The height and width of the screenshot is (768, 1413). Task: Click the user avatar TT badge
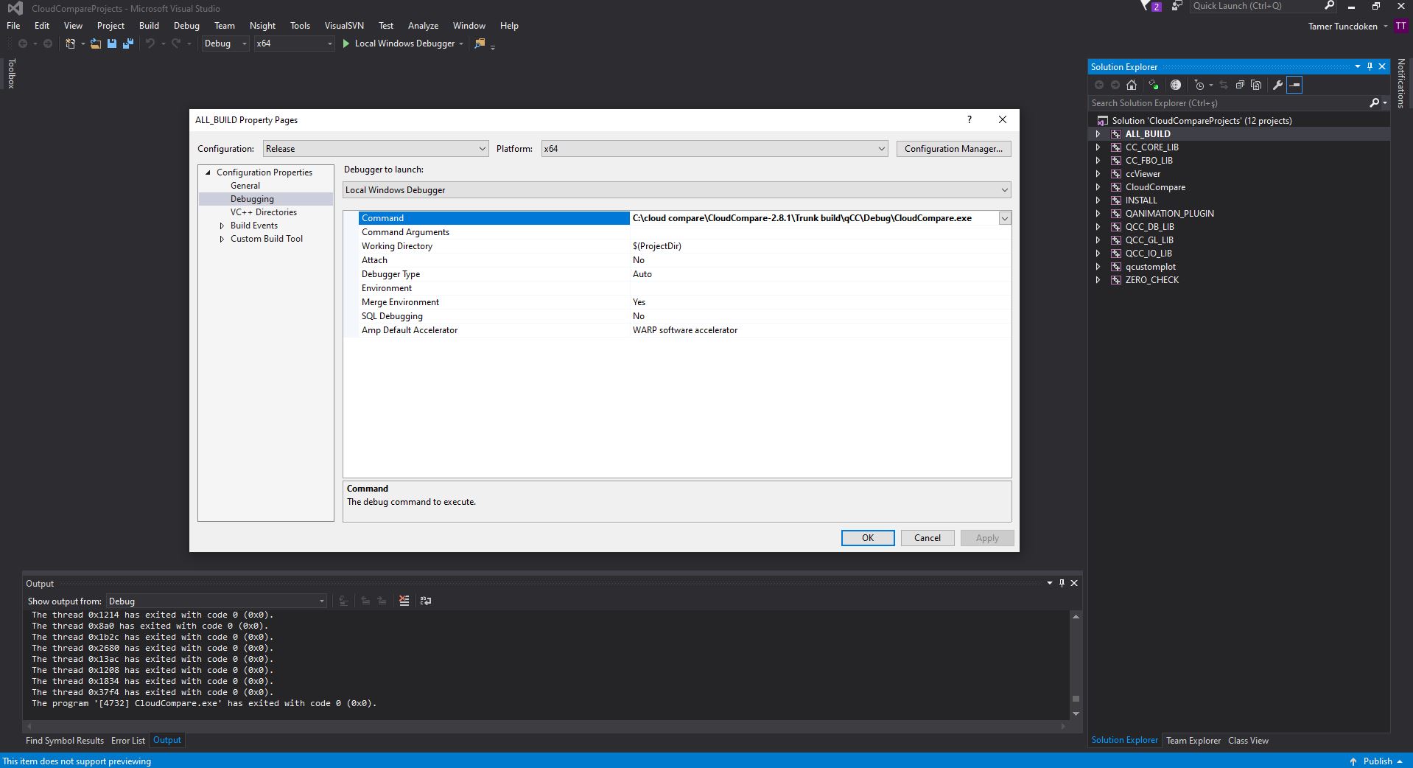pos(1400,26)
